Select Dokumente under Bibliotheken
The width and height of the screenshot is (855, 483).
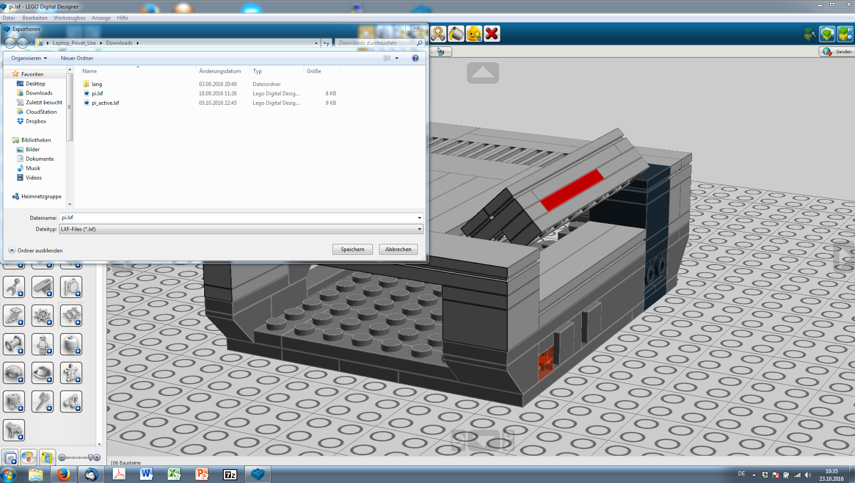click(40, 159)
